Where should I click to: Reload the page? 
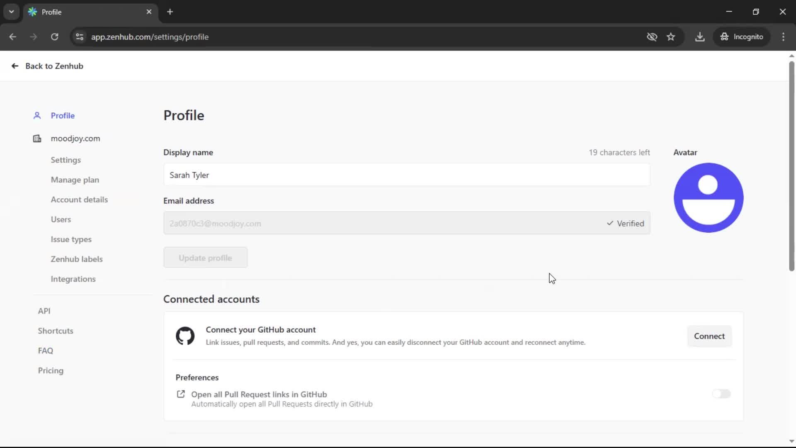54,37
